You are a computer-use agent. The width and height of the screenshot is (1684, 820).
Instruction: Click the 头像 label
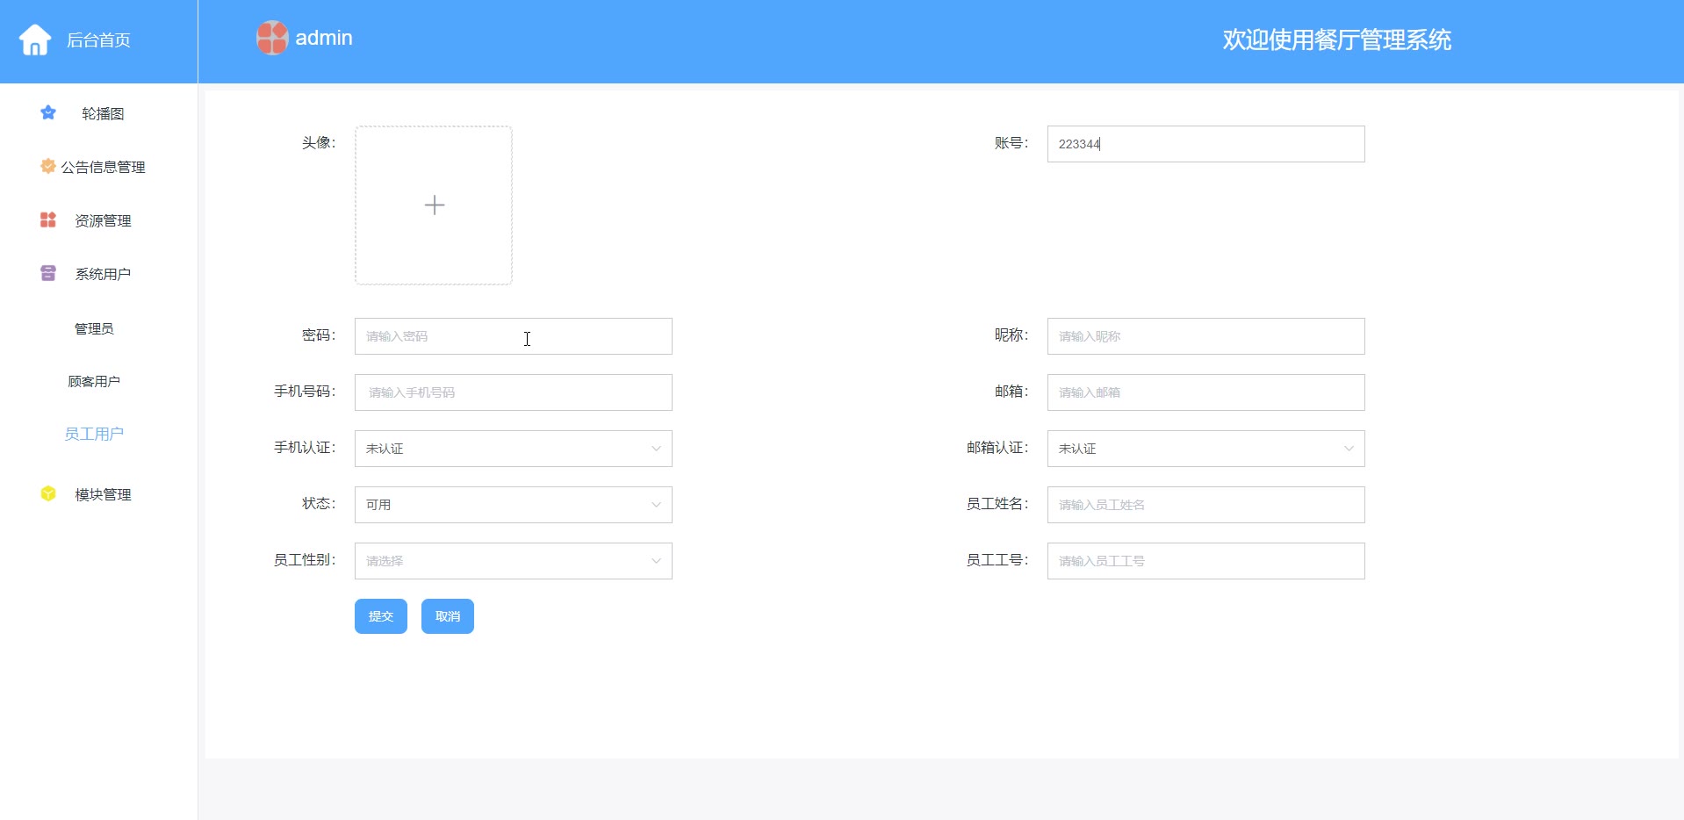319,142
